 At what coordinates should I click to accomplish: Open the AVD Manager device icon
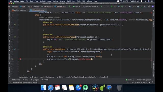coord(141,6)
